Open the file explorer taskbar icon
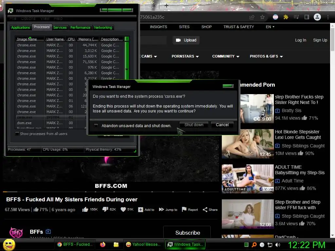The image size is (335, 251). (x=116, y=244)
